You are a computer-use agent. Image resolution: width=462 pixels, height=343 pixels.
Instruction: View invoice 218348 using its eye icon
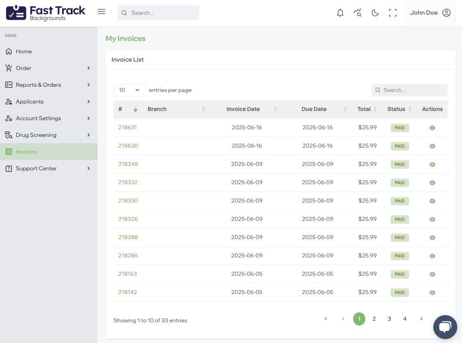click(x=432, y=164)
